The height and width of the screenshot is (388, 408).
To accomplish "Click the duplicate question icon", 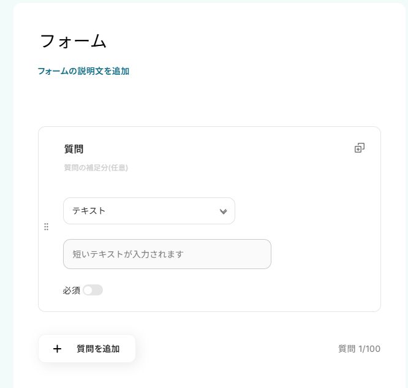I will tap(360, 148).
